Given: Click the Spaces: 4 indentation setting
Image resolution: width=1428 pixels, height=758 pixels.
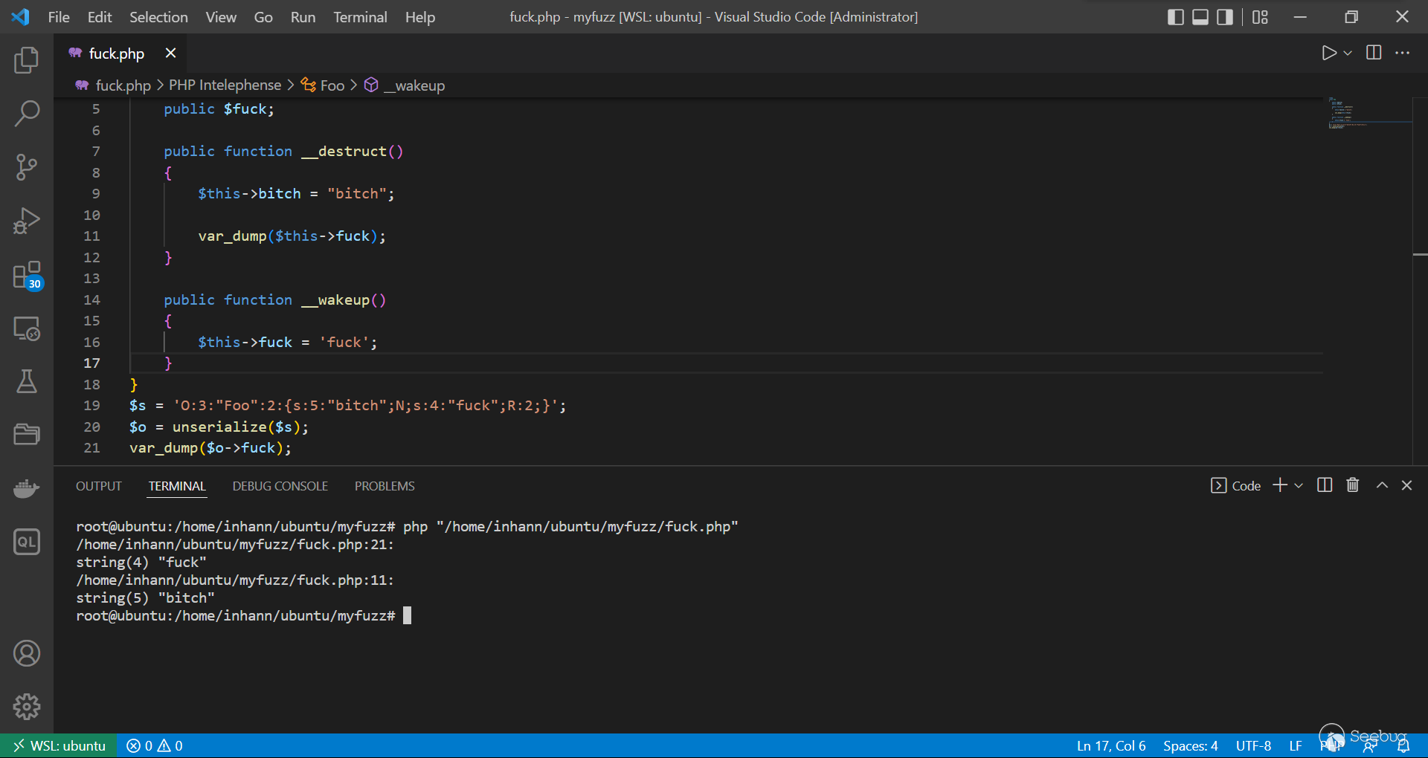Looking at the screenshot, I should pos(1190,745).
